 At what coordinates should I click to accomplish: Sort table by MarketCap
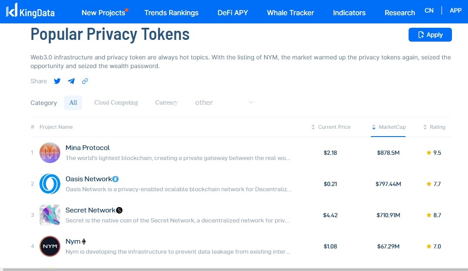coord(388,127)
